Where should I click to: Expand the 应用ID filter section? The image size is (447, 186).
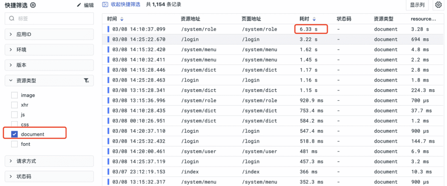pyautogui.click(x=49, y=34)
